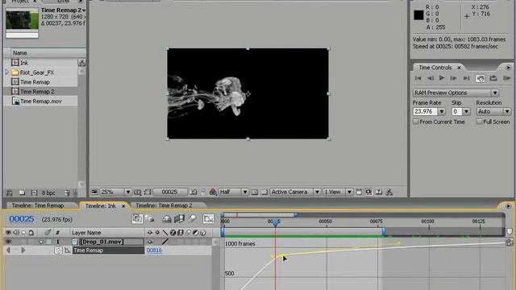Open the Show Channel RGB icon menu
Screen dimensions: 516x290
[213, 192]
